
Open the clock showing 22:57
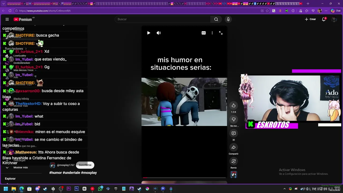(x=335, y=189)
